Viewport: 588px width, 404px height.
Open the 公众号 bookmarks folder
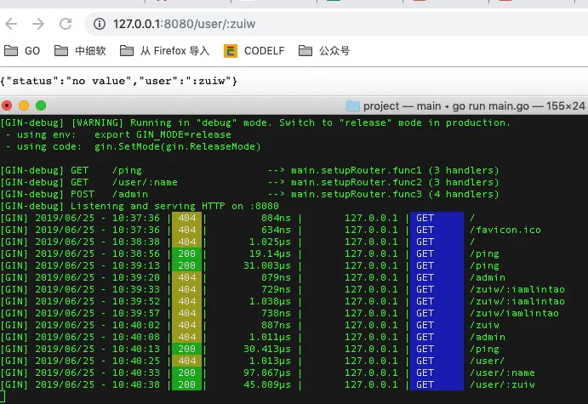point(324,50)
